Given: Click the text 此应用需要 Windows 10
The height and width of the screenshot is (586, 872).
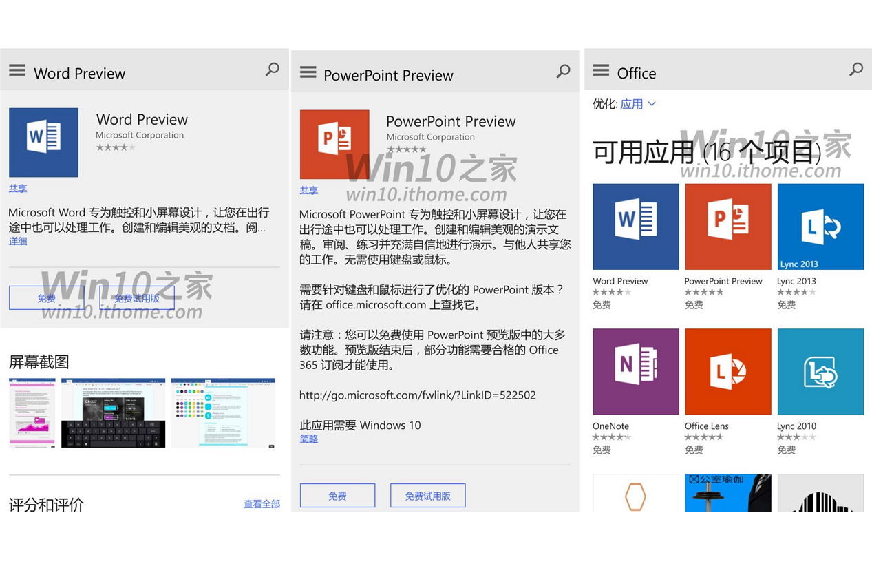Looking at the screenshot, I should click(360, 426).
